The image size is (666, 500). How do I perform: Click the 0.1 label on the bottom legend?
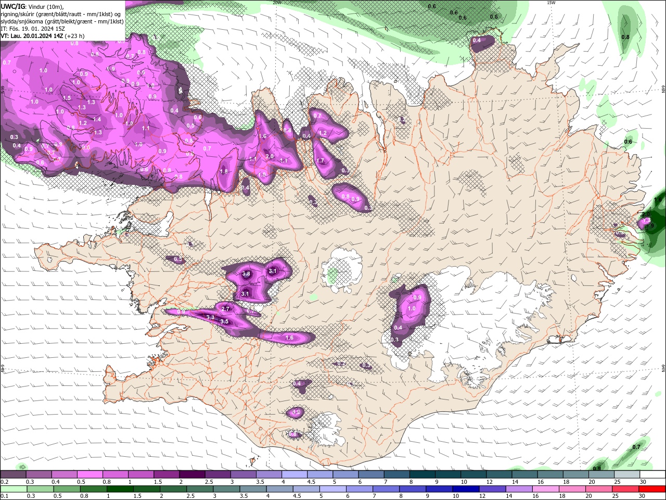pyautogui.click(x=4, y=496)
